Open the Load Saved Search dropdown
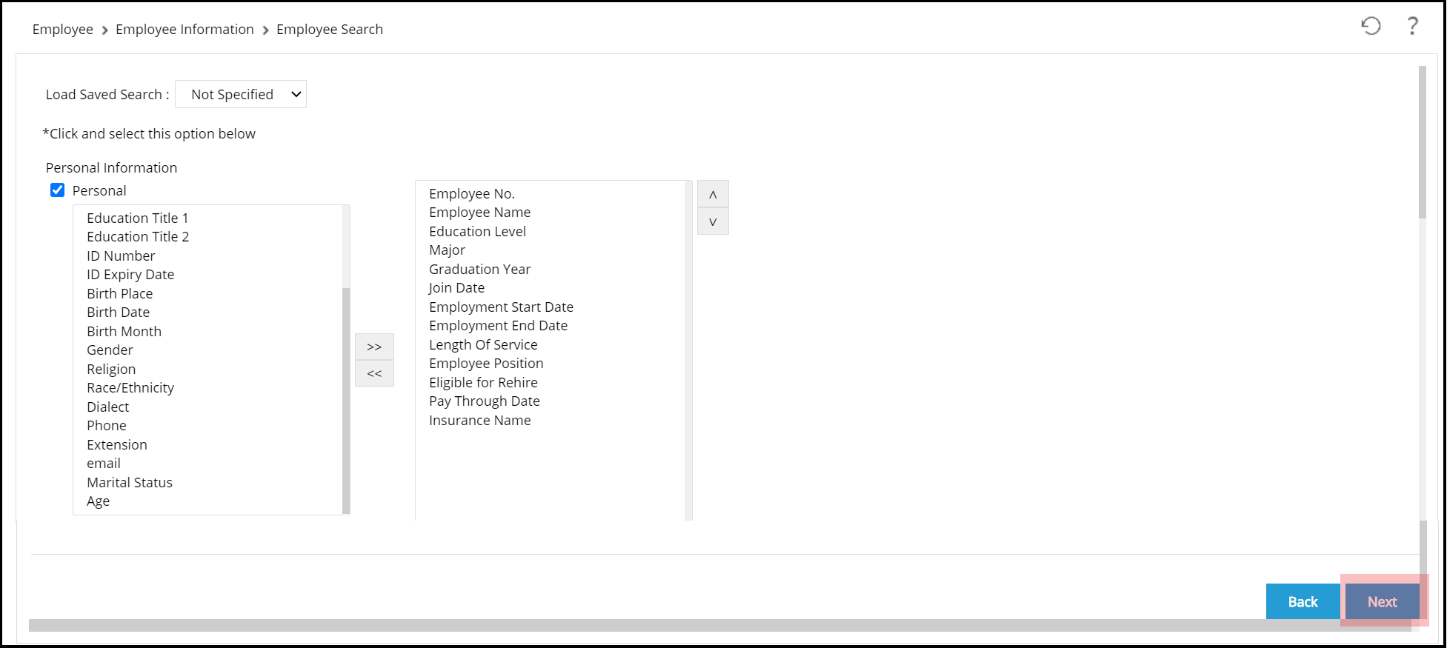 click(241, 94)
